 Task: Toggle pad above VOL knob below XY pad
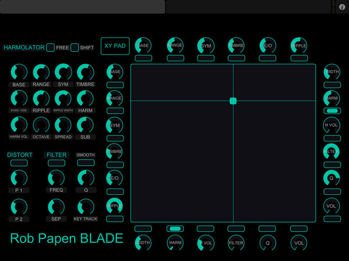[299, 229]
